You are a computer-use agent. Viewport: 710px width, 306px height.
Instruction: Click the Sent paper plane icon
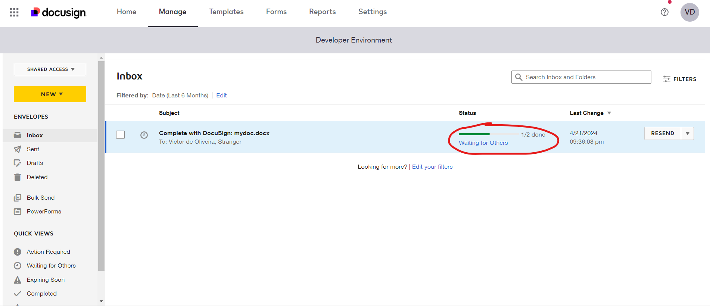click(18, 149)
